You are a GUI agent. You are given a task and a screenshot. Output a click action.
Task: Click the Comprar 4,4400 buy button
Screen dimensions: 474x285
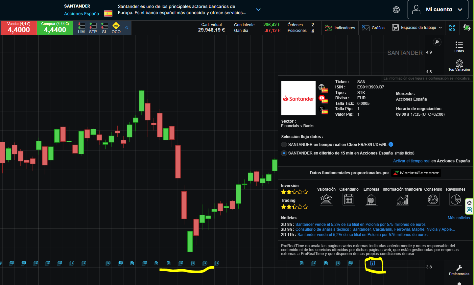tap(55, 28)
